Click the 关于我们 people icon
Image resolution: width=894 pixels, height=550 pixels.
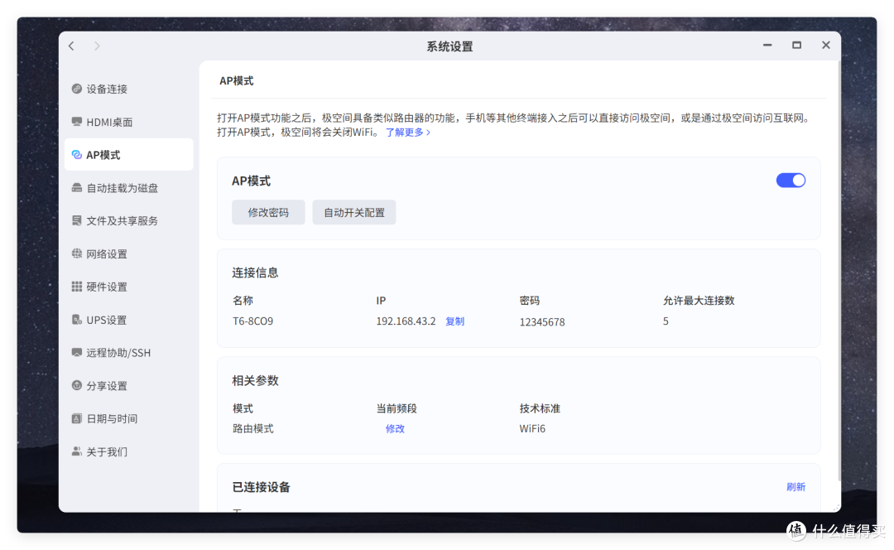click(x=76, y=451)
